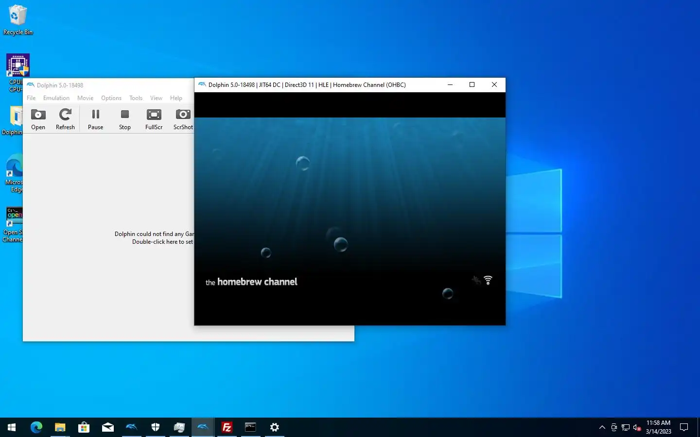Click the network status tray icon
This screenshot has width=700, height=437.
coord(626,427)
